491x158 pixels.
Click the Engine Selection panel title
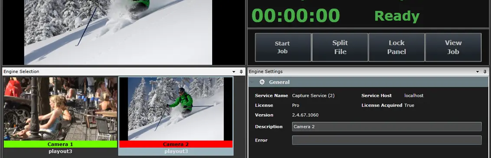[x=21, y=72]
